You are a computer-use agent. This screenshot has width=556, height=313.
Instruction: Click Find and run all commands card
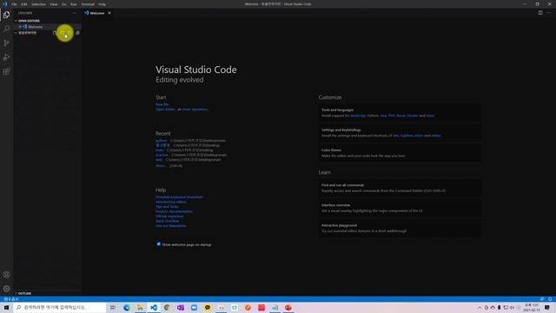point(400,188)
